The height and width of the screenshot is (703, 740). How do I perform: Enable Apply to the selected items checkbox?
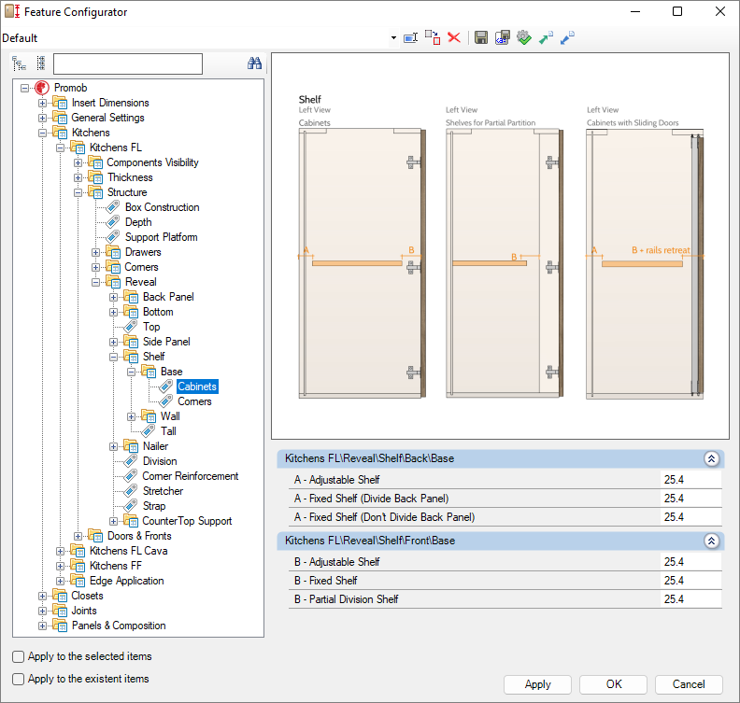[x=18, y=657]
